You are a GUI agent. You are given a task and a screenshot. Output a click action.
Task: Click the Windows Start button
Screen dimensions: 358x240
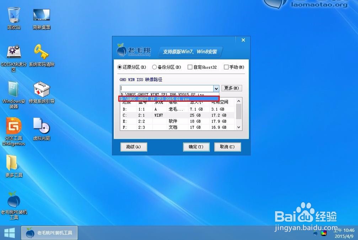pyautogui.click(x=10, y=233)
